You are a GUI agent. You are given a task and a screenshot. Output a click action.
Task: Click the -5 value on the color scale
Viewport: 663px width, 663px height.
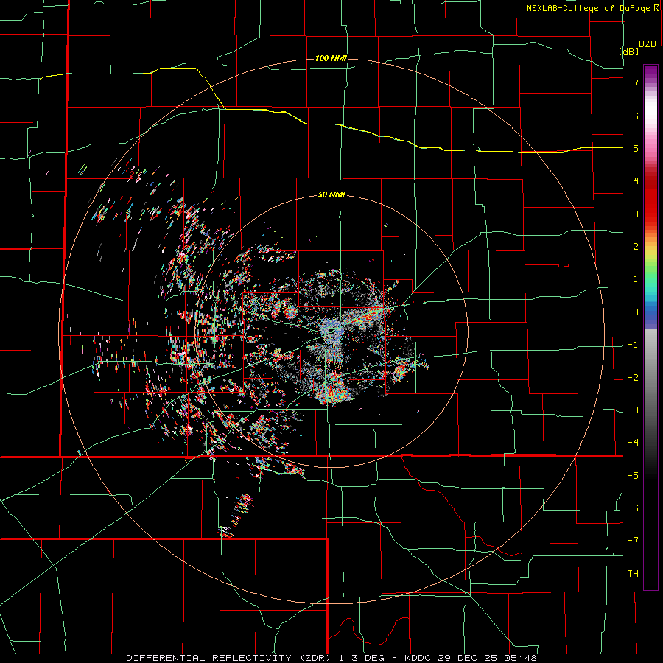[633, 476]
